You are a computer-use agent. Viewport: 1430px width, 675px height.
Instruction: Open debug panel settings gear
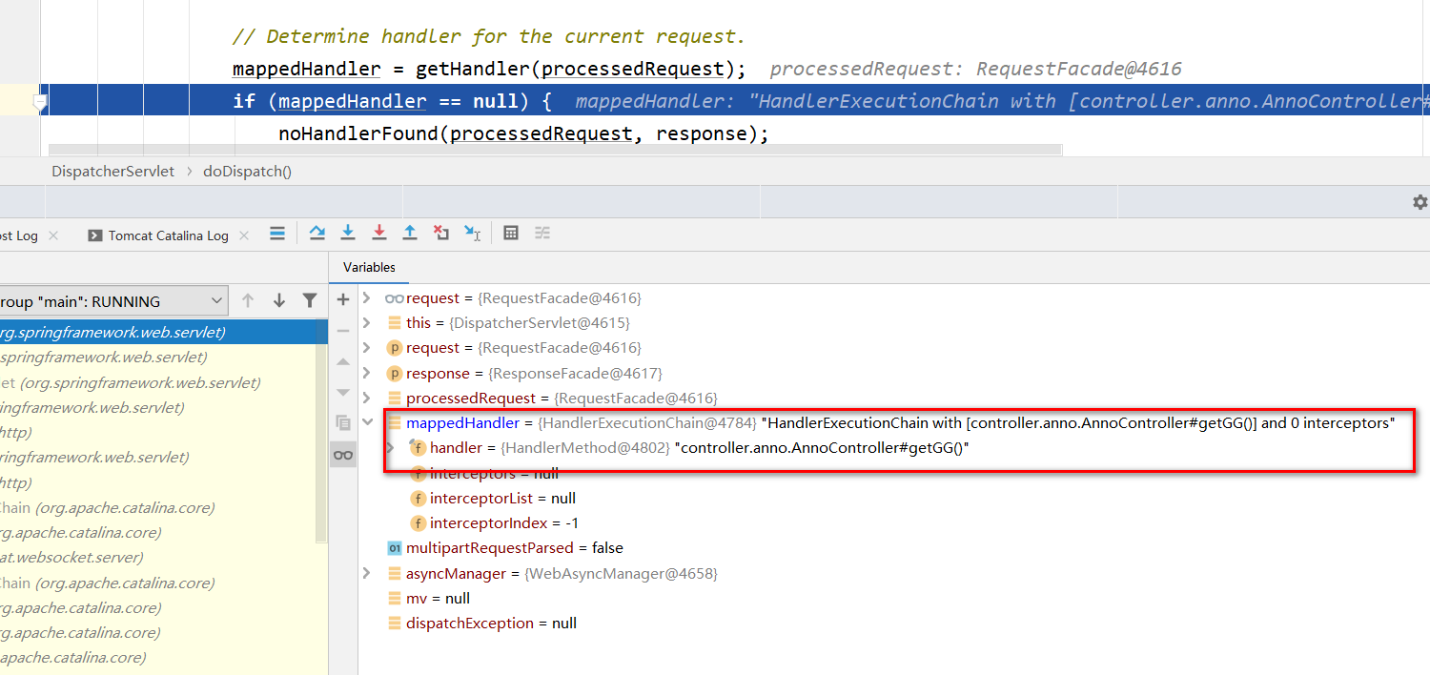point(1420,202)
